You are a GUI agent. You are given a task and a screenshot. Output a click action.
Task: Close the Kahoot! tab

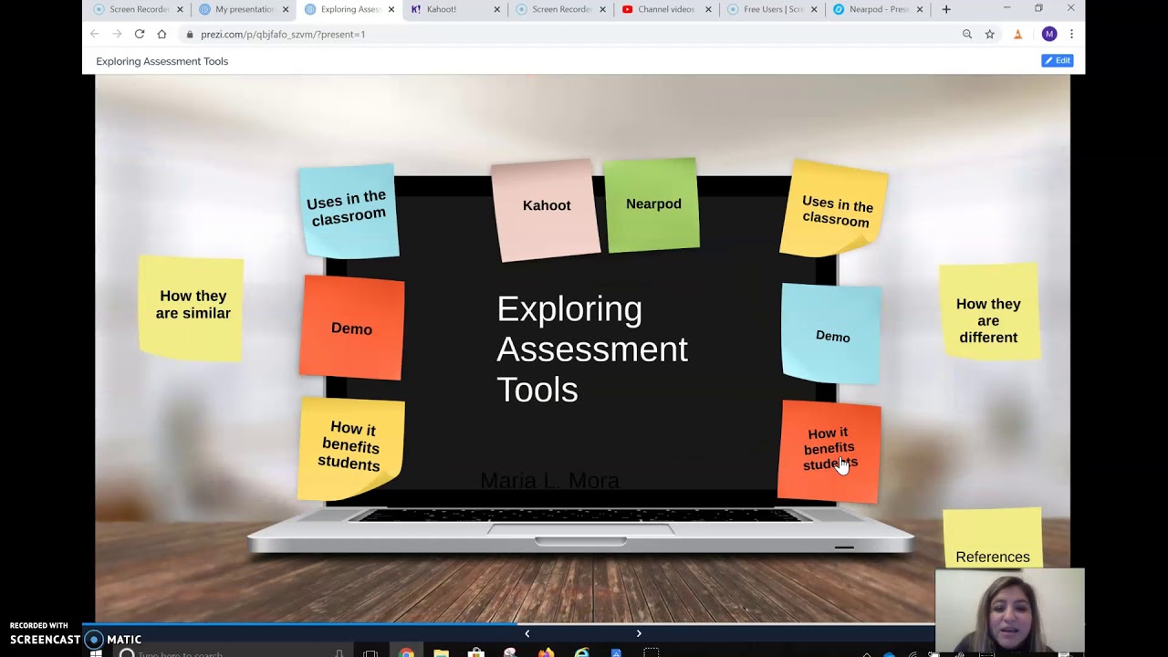coord(497,9)
